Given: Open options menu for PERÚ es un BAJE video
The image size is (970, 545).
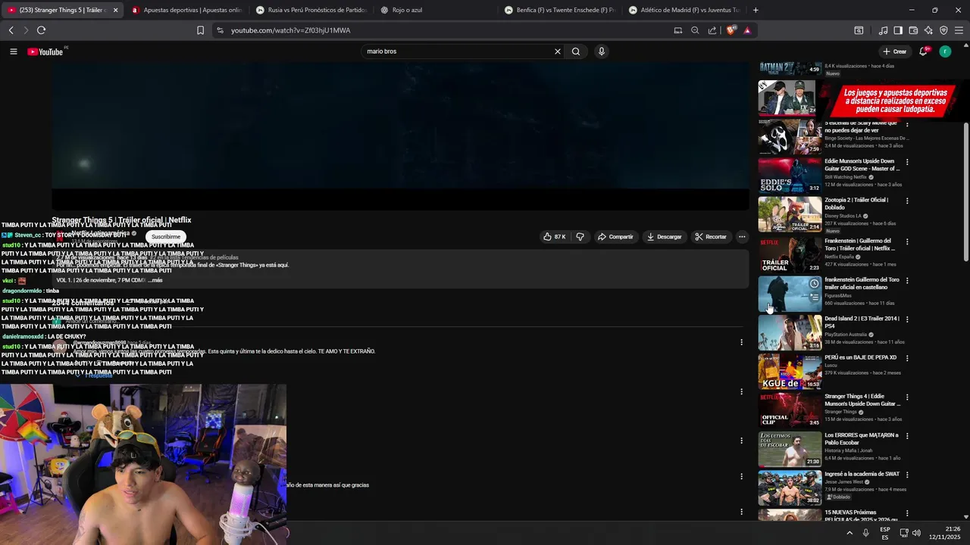Looking at the screenshot, I should click(x=907, y=358).
